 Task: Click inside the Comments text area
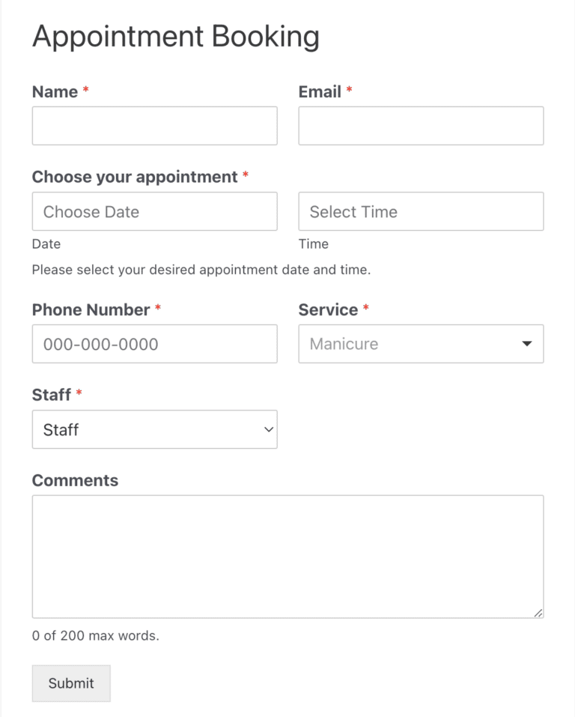pos(287,554)
